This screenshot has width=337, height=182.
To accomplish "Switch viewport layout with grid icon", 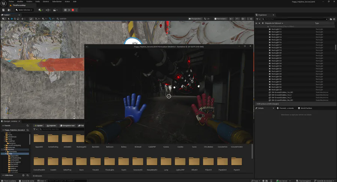I will [251, 19].
